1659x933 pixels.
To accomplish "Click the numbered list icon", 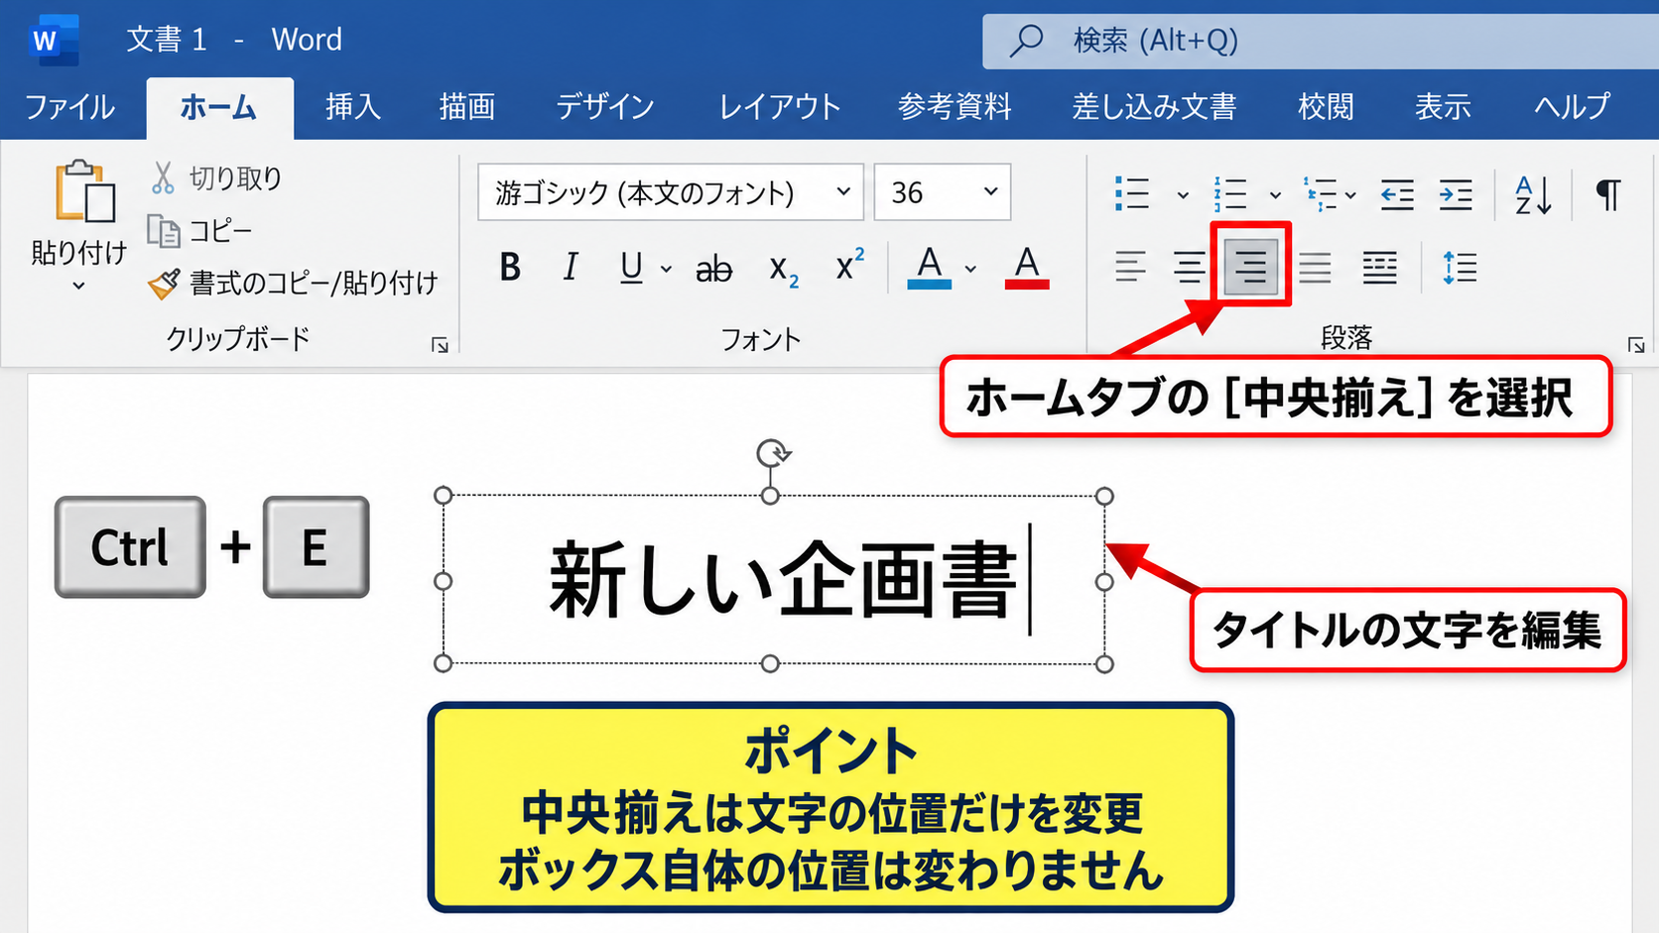I will pos(1230,193).
